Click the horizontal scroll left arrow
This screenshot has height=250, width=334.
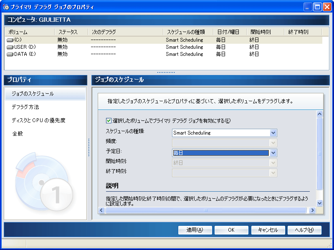101,210
